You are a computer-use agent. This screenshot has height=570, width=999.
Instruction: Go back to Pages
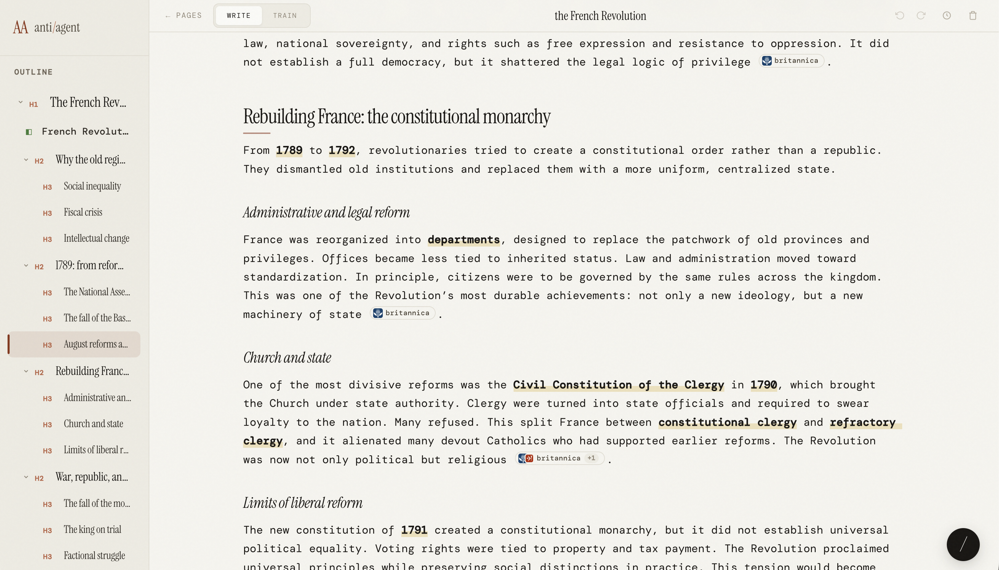coord(183,15)
